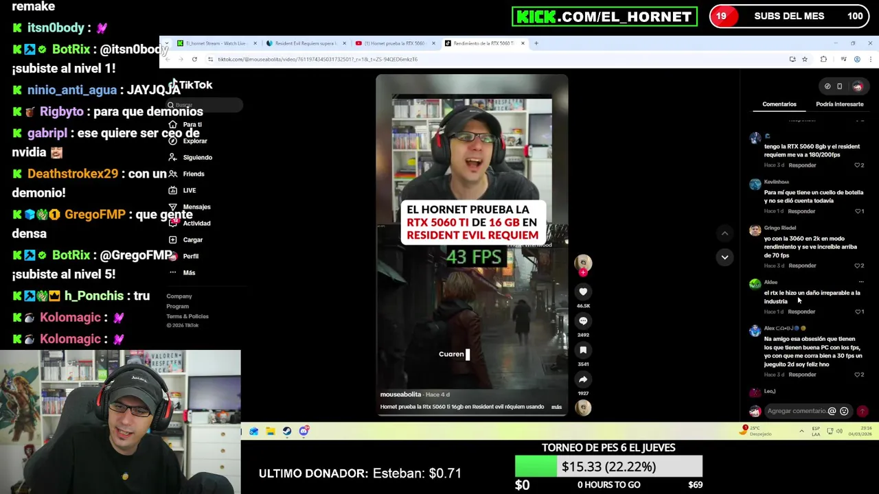Viewport: 879px width, 494px height.
Task: Like the daño irreparable comment
Action: click(x=858, y=311)
